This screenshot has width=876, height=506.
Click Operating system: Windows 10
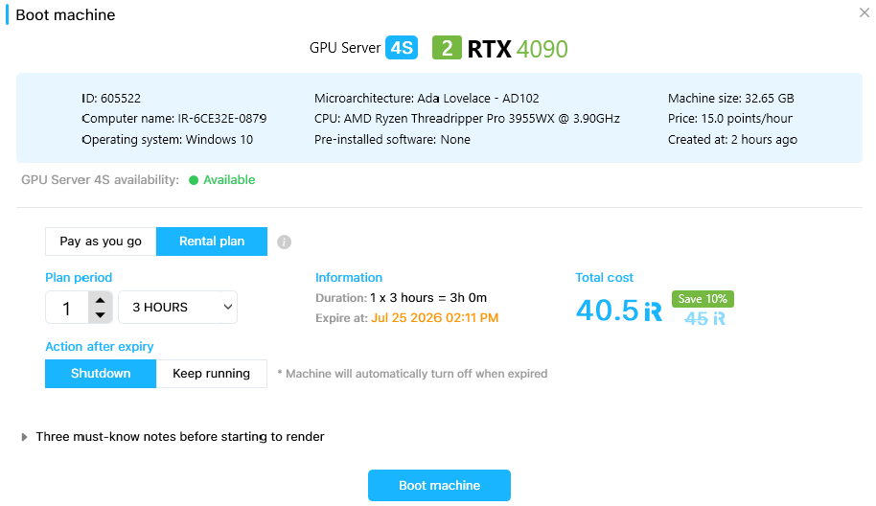[x=167, y=140]
